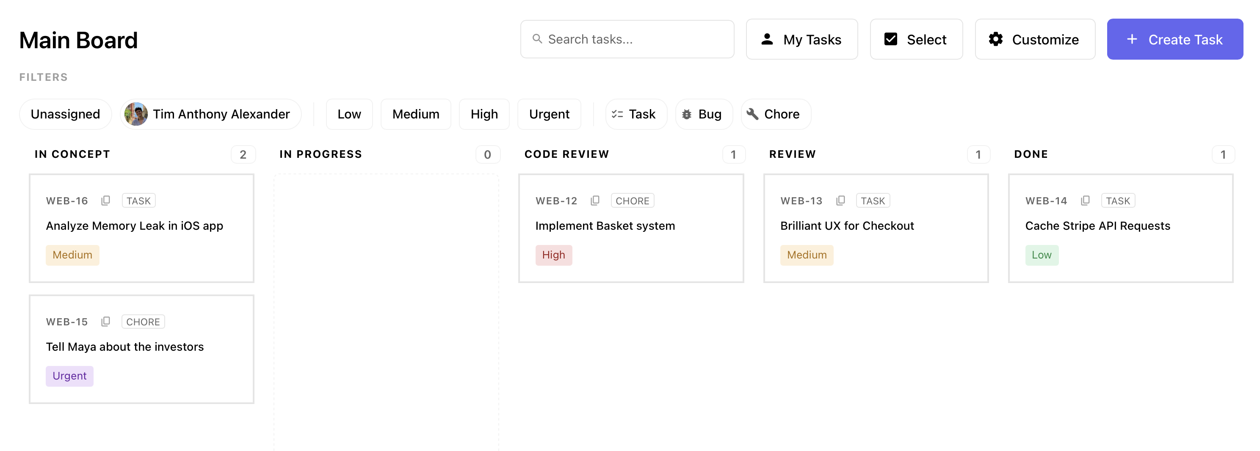Enable Select mode with checkbox button
The image size is (1260, 451).
pos(916,39)
